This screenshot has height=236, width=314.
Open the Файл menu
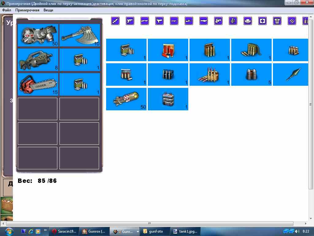(6, 10)
